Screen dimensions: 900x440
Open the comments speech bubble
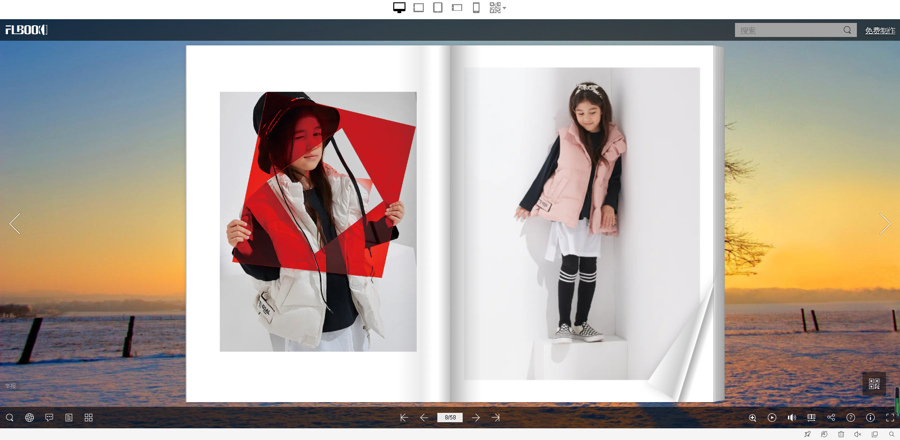(x=49, y=418)
